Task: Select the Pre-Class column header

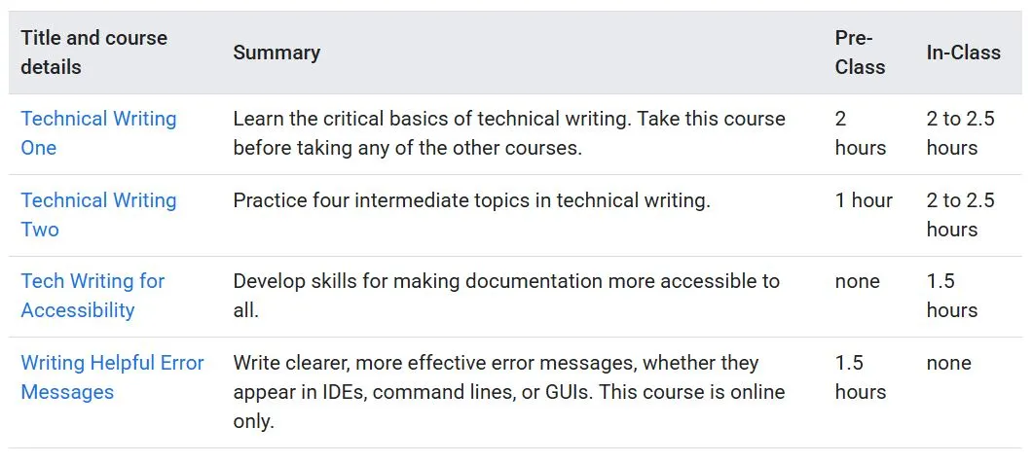Action: point(860,52)
